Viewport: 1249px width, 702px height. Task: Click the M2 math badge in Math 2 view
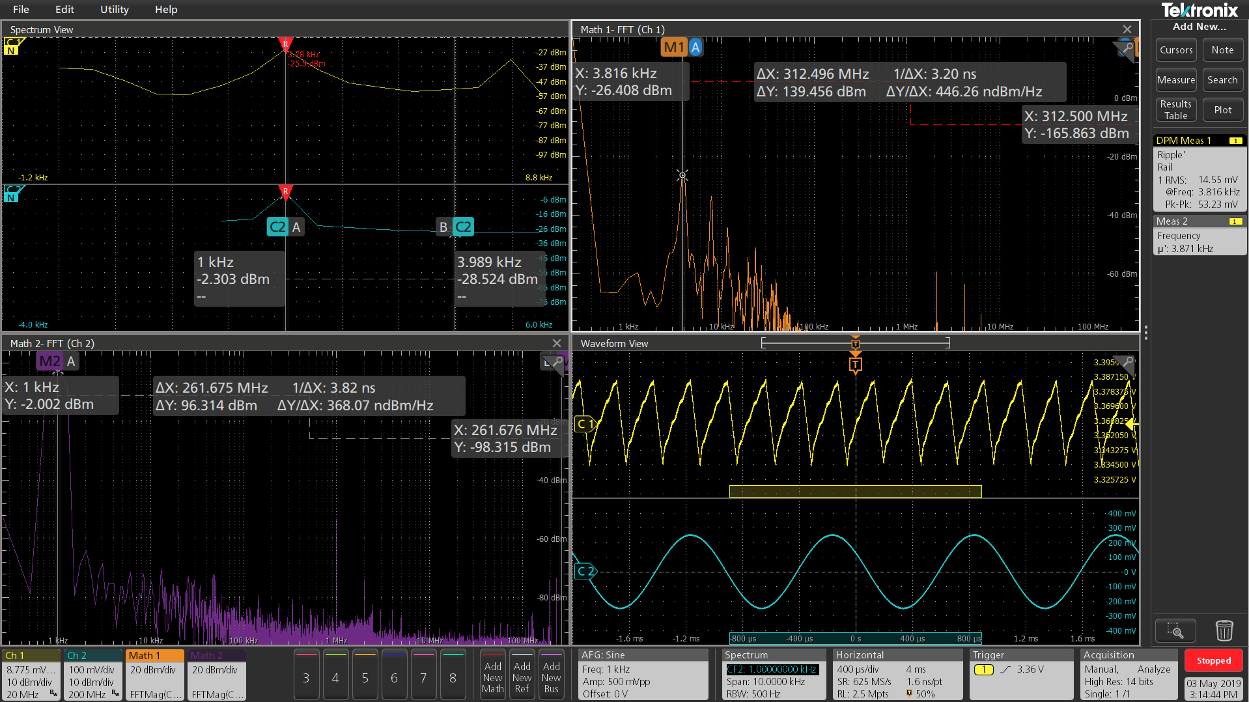tap(49, 361)
